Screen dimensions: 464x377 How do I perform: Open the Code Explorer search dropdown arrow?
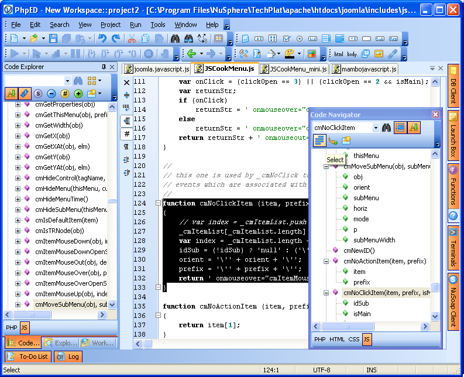(67, 81)
